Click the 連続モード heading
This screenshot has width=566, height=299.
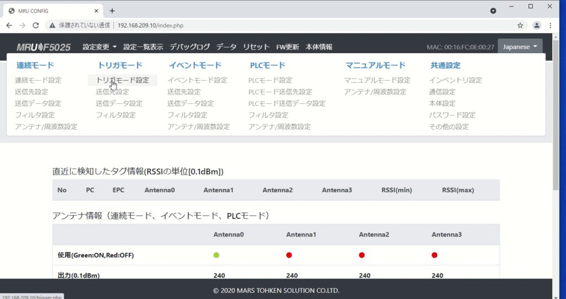click(x=35, y=65)
